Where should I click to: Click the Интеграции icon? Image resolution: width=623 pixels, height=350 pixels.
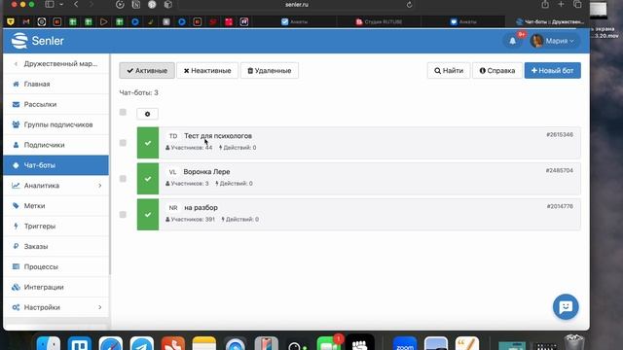click(16, 287)
